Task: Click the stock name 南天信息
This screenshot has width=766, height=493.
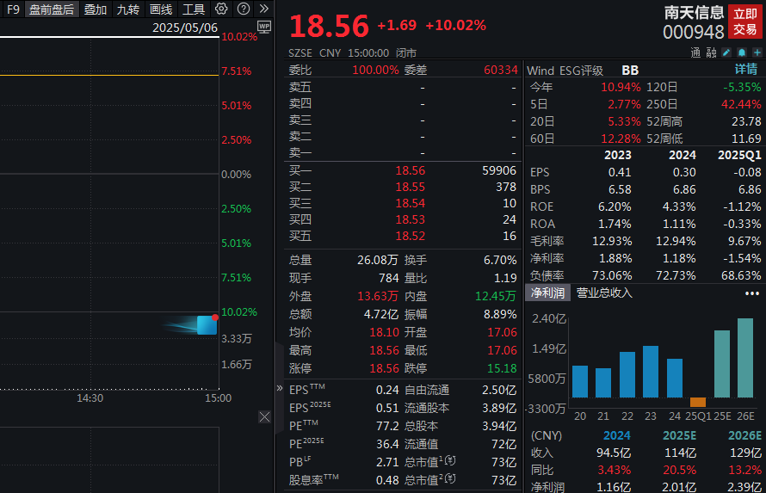Action: [x=694, y=13]
